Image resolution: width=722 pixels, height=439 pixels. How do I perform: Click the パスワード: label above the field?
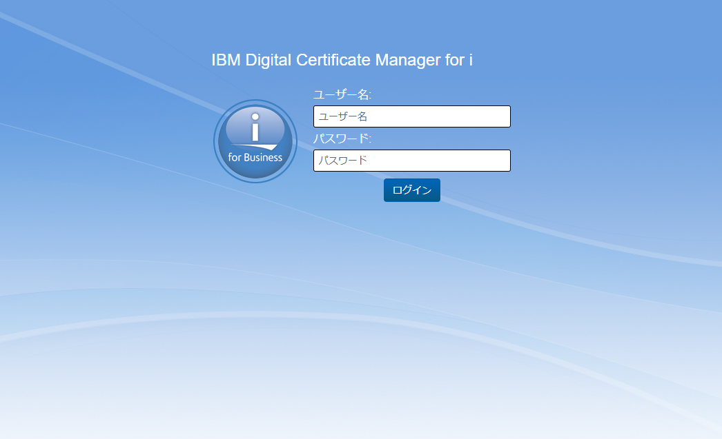342,139
